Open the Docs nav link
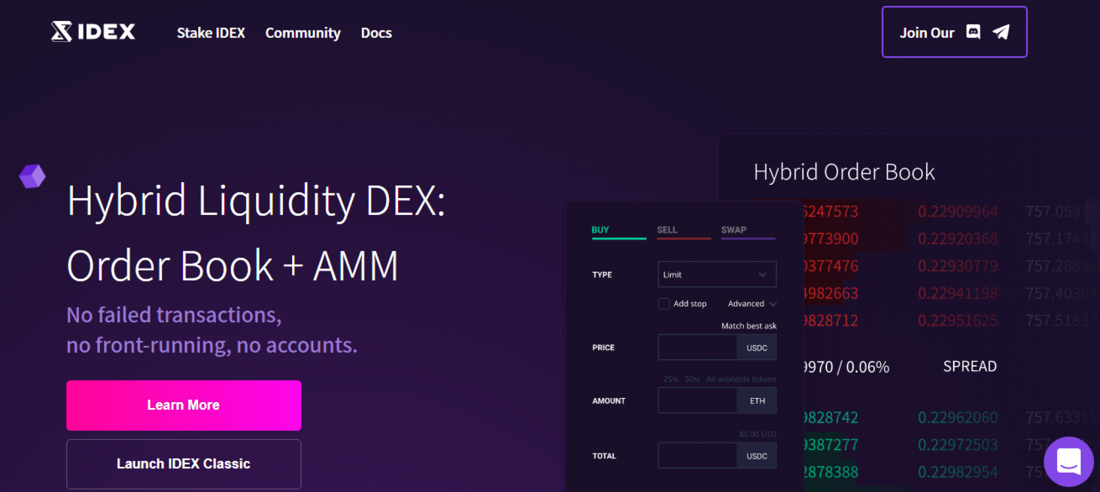Screen dimensions: 1100x492 pos(376,33)
